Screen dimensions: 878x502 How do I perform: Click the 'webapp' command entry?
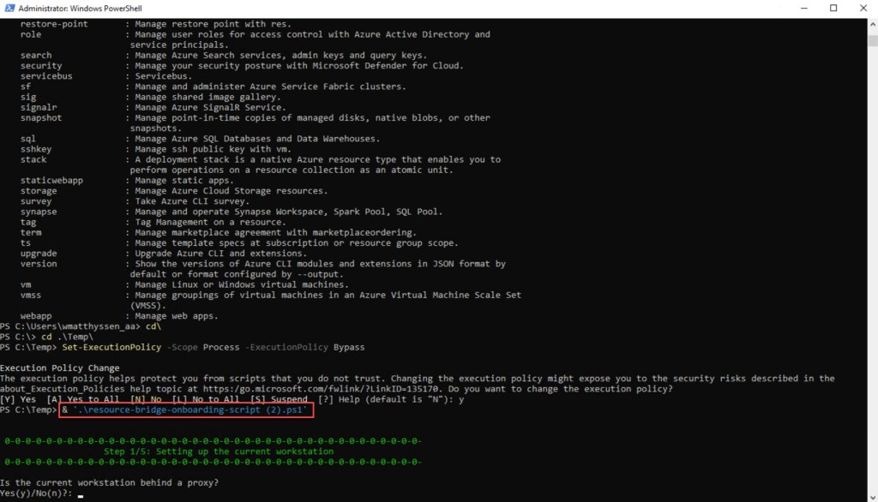click(x=36, y=316)
